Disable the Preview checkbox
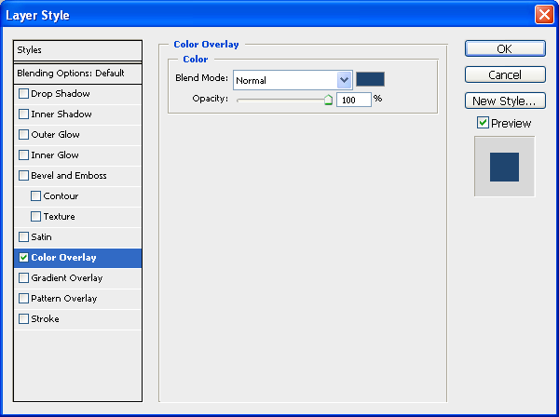The width and height of the screenshot is (559, 417). [483, 123]
